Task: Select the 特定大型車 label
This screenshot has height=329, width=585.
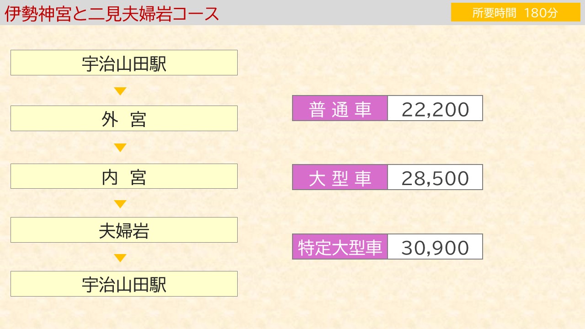Action: (340, 247)
